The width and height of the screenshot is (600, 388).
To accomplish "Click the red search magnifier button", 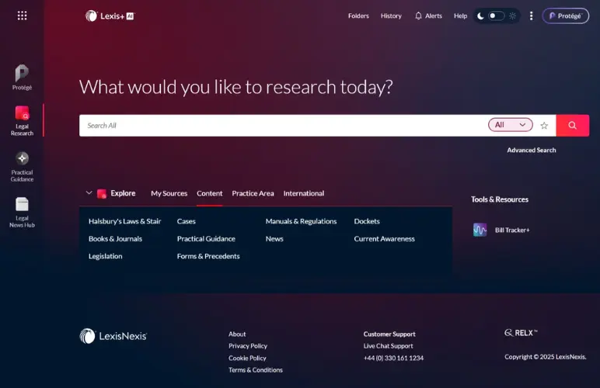I will pyautogui.click(x=573, y=125).
